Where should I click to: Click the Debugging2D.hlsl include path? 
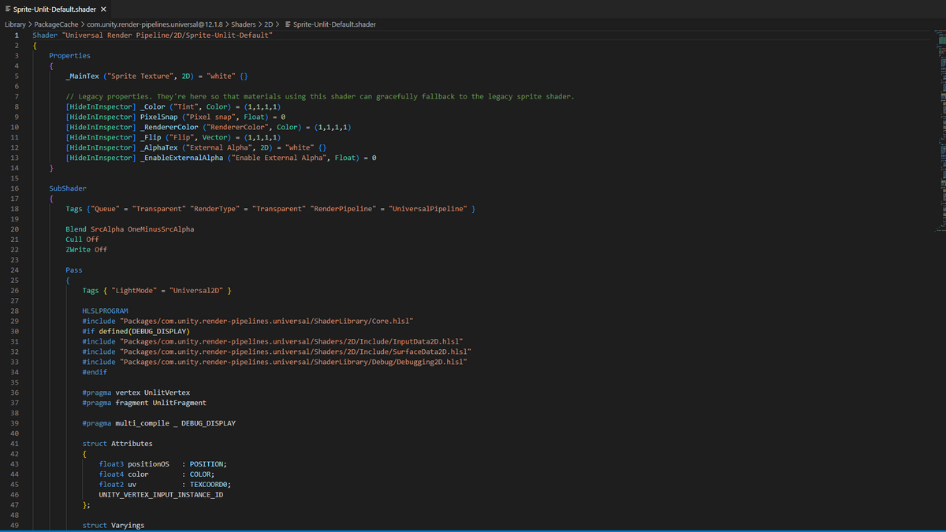tap(293, 363)
